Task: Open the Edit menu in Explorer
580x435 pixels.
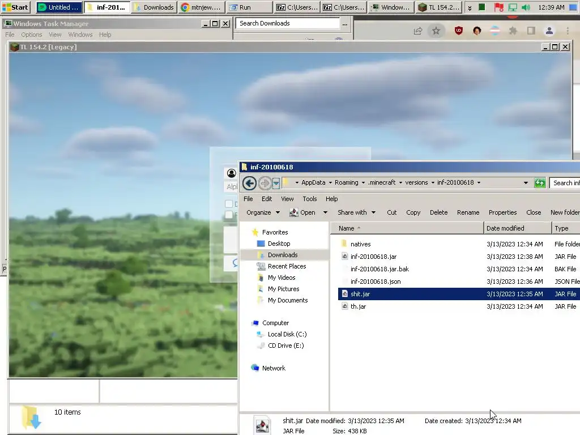Action: click(267, 199)
